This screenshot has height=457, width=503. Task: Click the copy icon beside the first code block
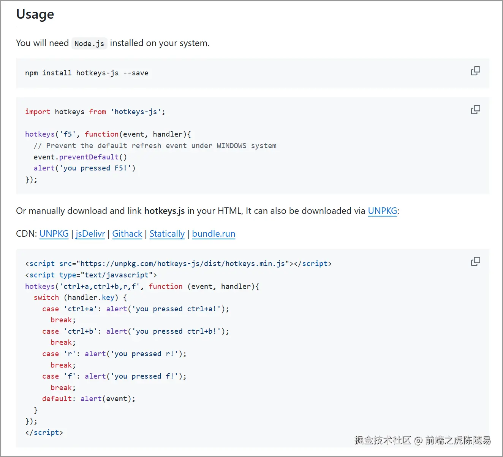click(476, 71)
